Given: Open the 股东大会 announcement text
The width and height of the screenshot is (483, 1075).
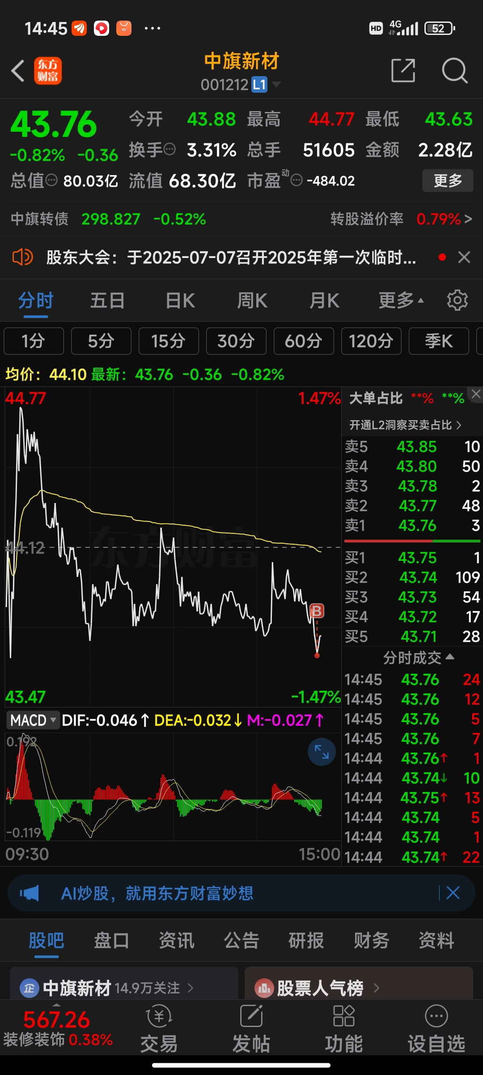Looking at the screenshot, I should (231, 257).
